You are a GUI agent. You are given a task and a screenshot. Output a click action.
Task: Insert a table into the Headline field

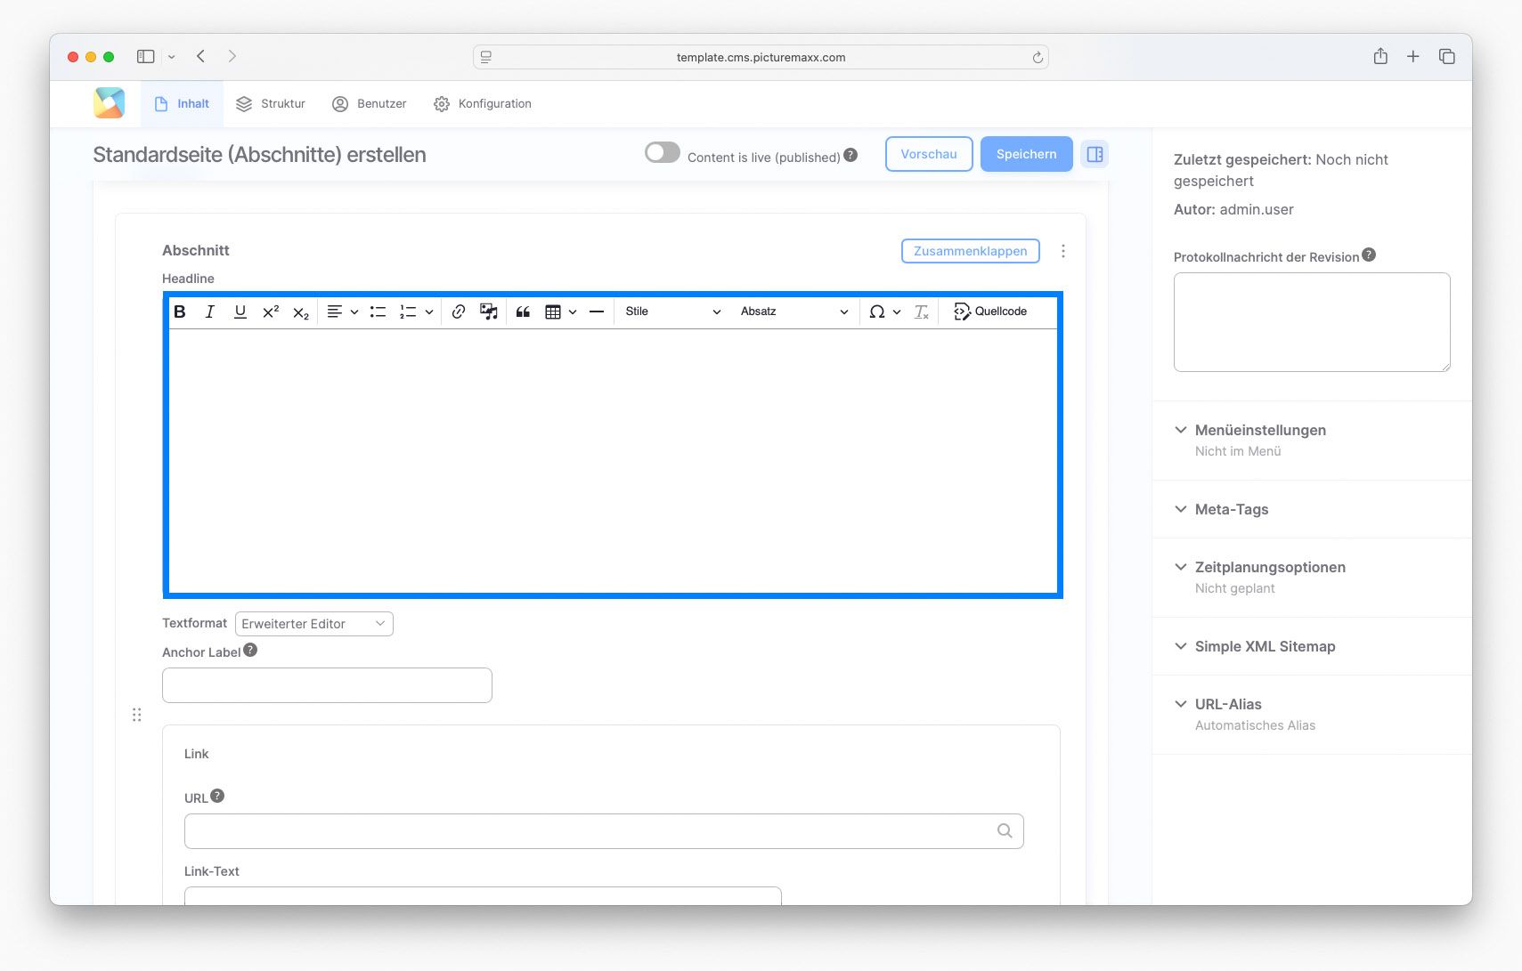[554, 312]
